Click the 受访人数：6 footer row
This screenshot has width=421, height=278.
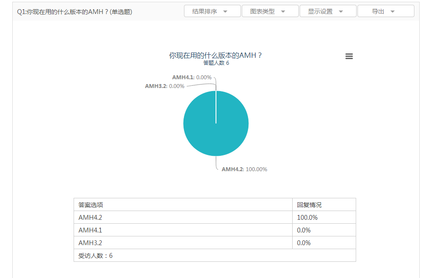pos(96,256)
